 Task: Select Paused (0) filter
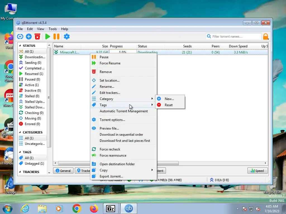[32, 79]
